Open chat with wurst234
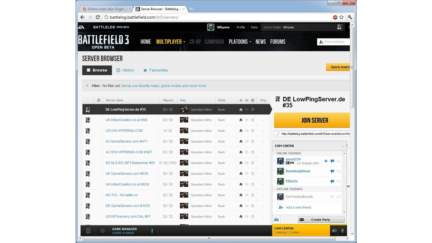 point(332,161)
